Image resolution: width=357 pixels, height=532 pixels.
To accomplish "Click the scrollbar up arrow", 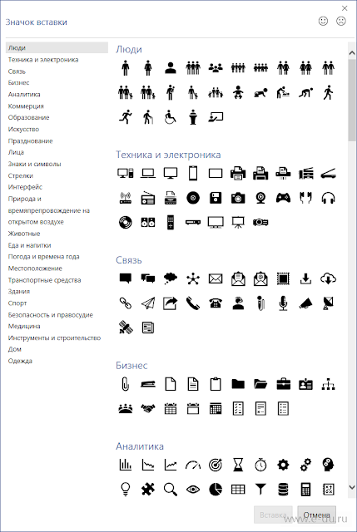I will click(351, 53).
